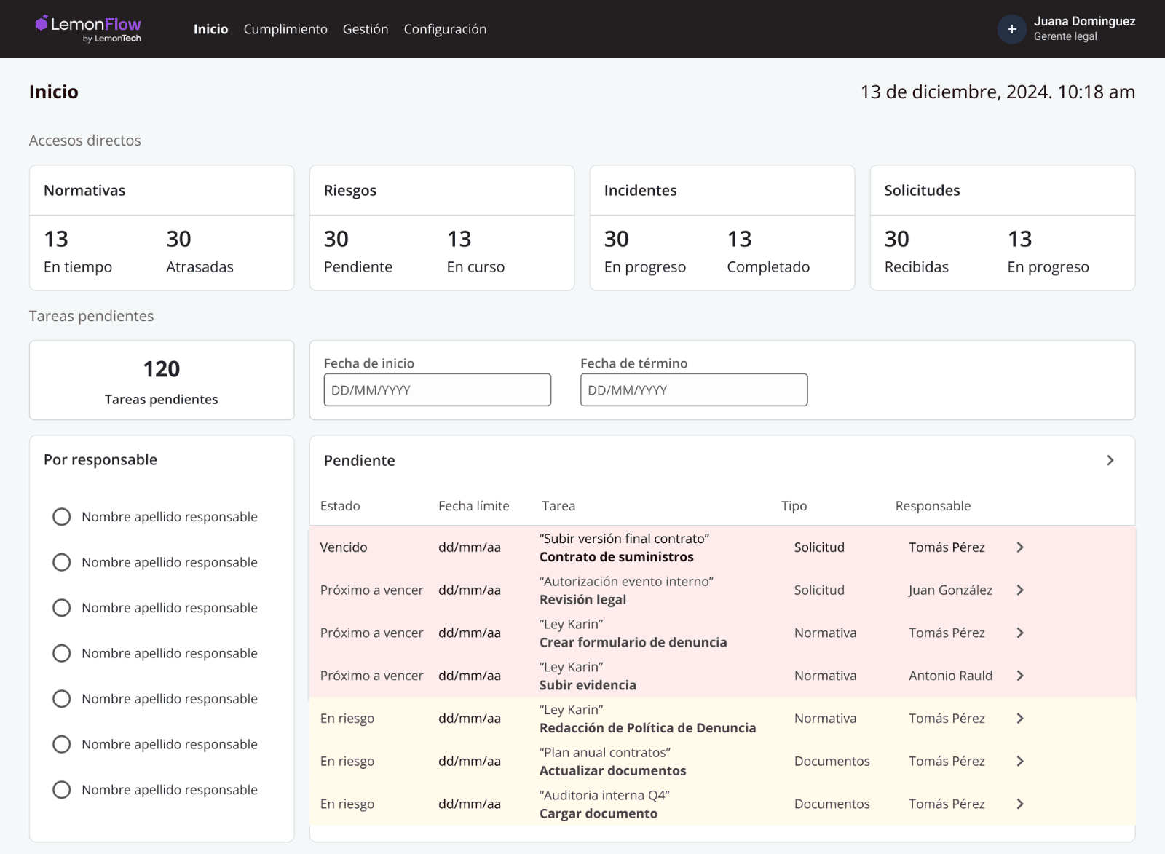The width and height of the screenshot is (1165, 854).
Task: Open the Redacción de Política de Denuncia arrow
Action: point(1020,719)
